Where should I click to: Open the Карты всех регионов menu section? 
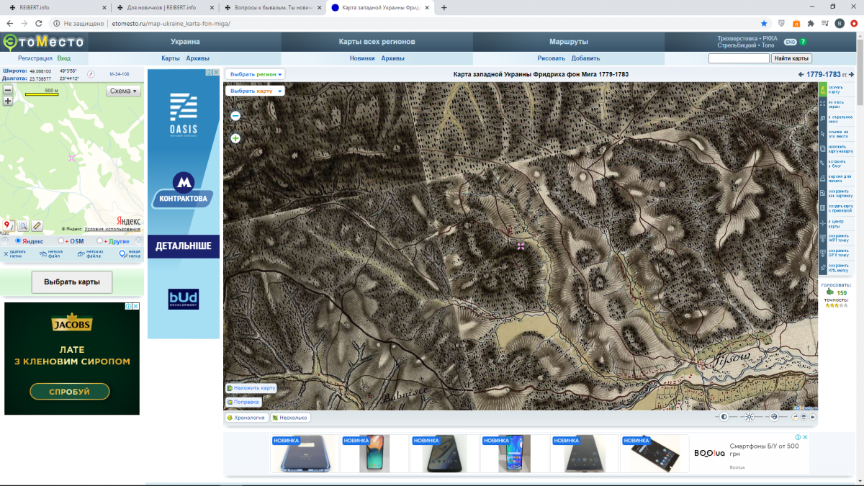click(x=377, y=42)
